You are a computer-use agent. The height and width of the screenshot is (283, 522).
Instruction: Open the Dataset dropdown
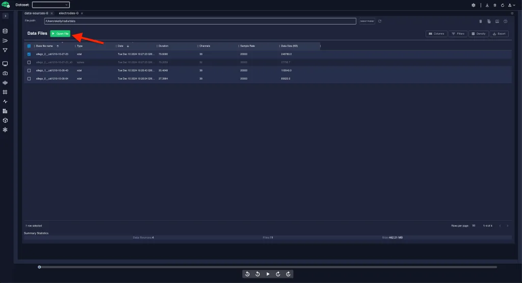click(x=50, y=5)
